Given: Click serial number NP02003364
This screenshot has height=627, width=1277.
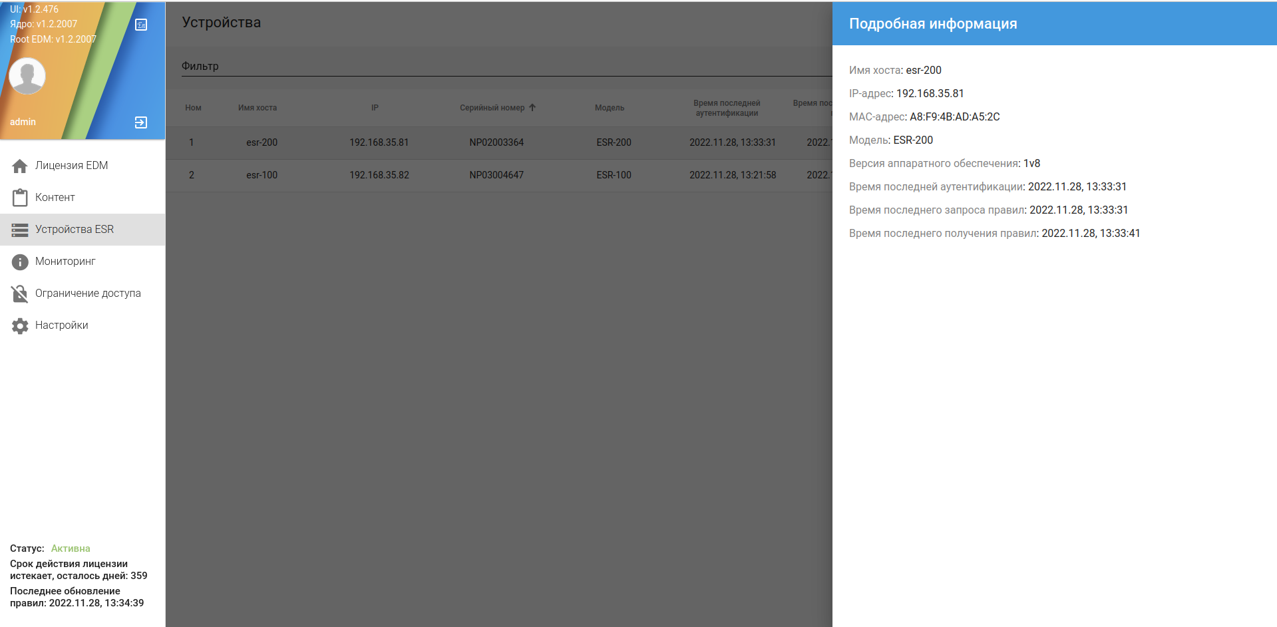Looking at the screenshot, I should click(x=496, y=142).
